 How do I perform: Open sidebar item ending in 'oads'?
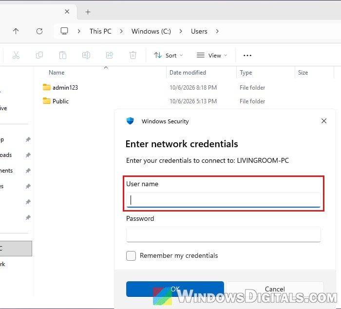coord(6,155)
